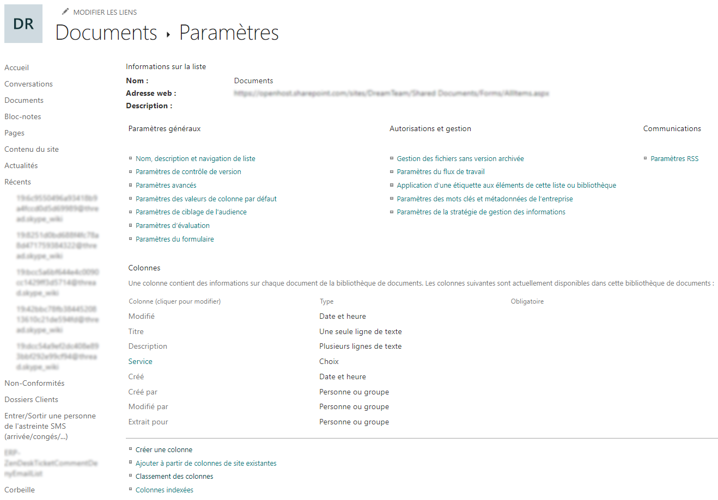Go to Accueil in sidebar
Image resolution: width=718 pixels, height=500 pixels.
pos(16,67)
